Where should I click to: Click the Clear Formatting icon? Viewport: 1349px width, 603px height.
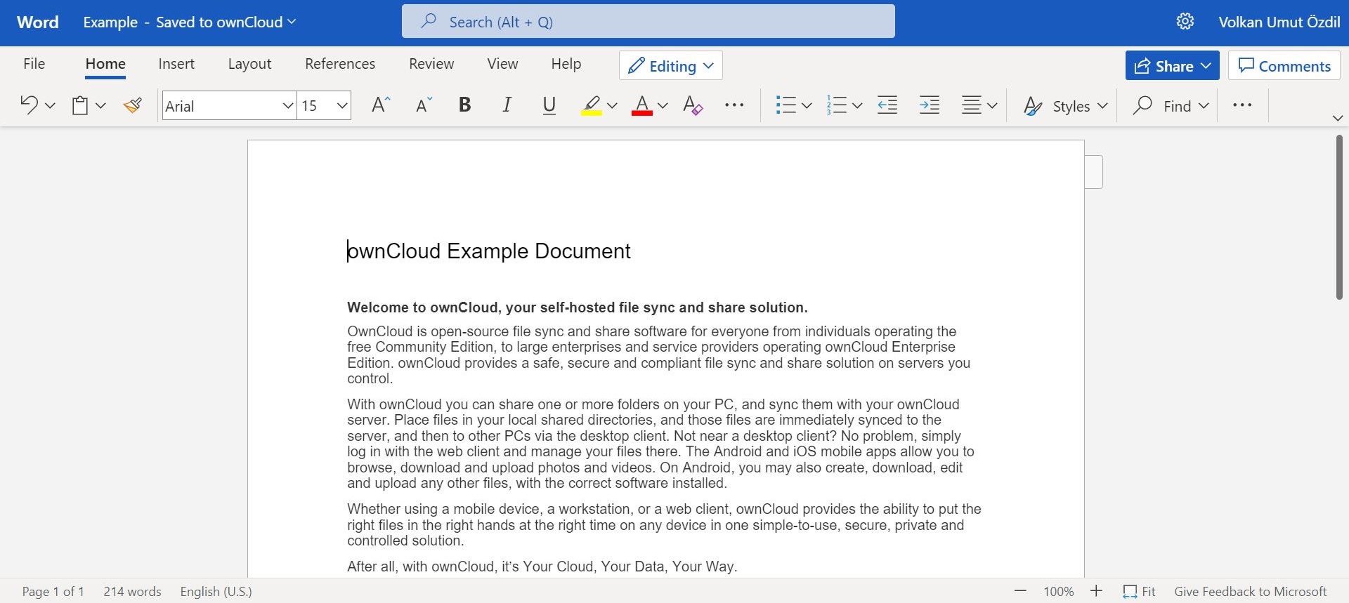pos(693,105)
